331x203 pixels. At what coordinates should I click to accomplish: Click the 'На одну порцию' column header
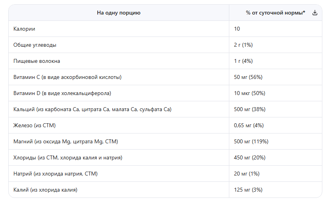pyautogui.click(x=119, y=13)
